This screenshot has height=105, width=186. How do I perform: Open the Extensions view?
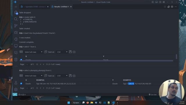pos(16,39)
